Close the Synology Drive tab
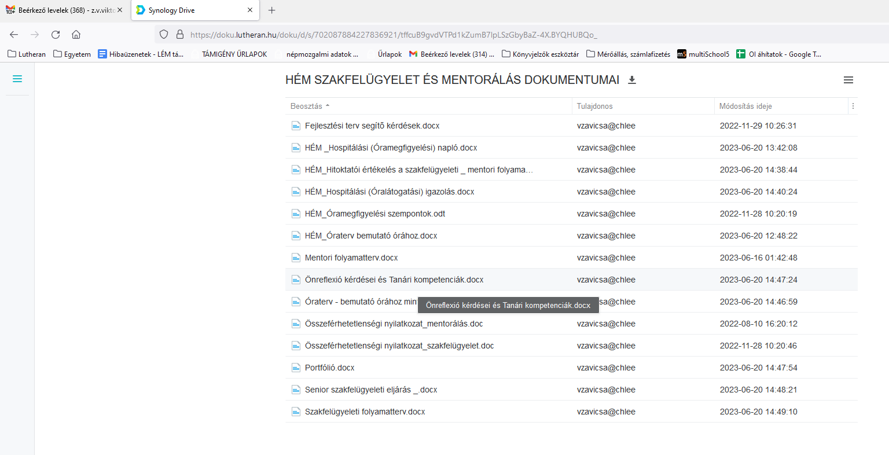Screen dimensions: 889x455 click(x=250, y=10)
